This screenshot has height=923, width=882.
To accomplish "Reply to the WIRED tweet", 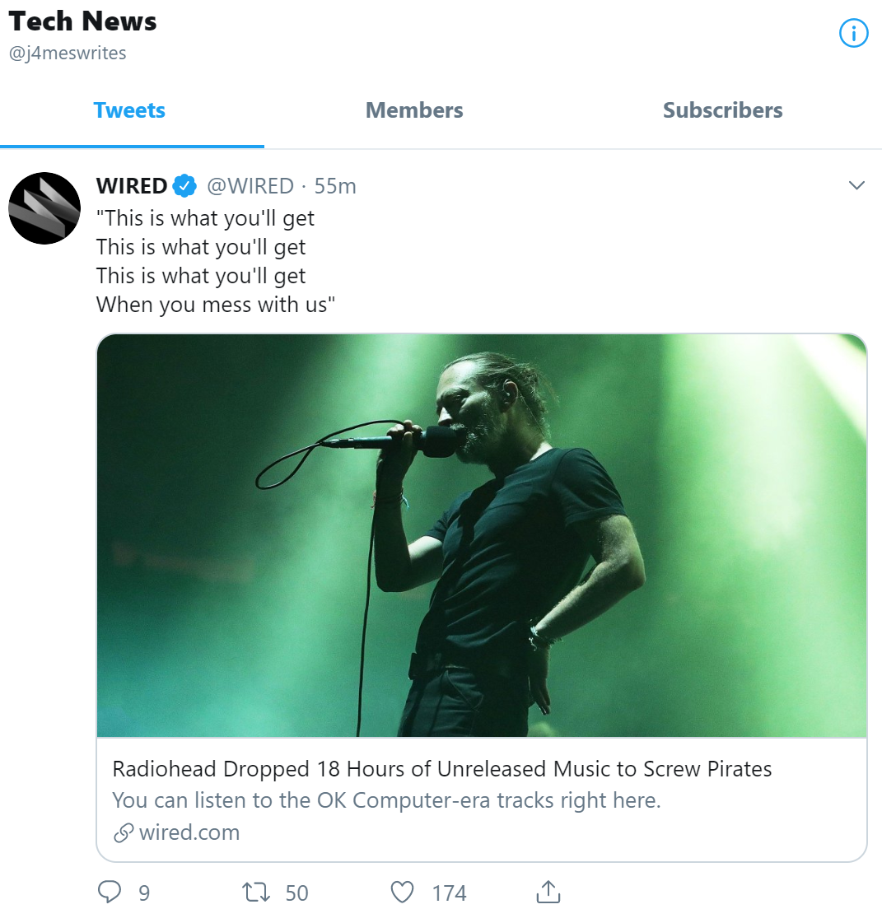I will click(110, 892).
